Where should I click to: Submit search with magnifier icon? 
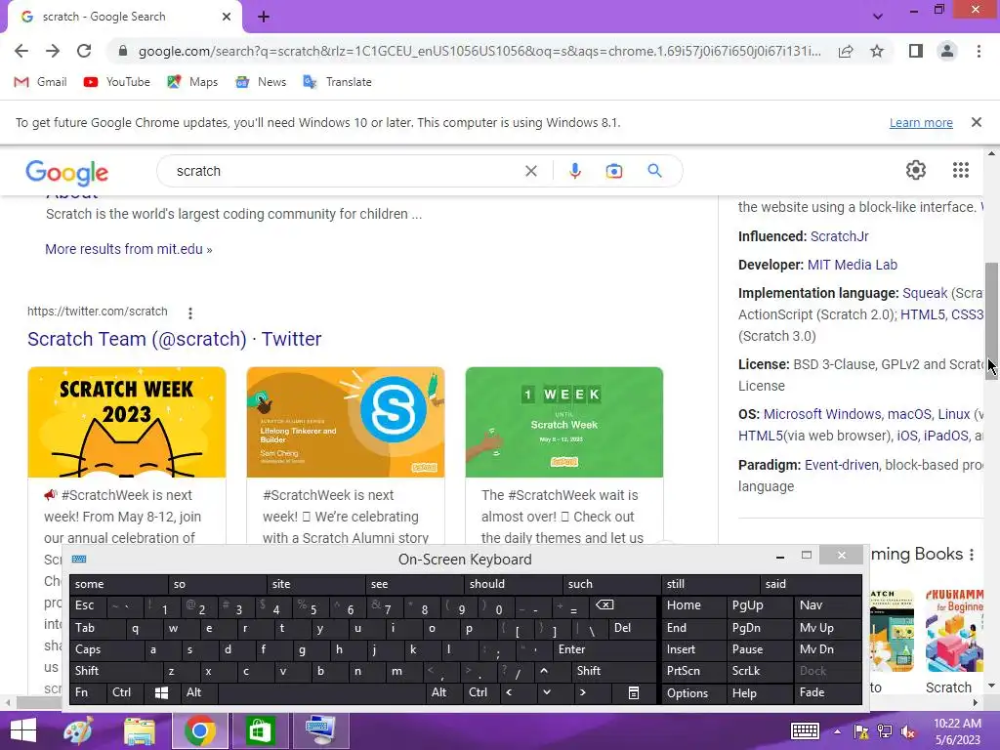pyautogui.click(x=654, y=171)
